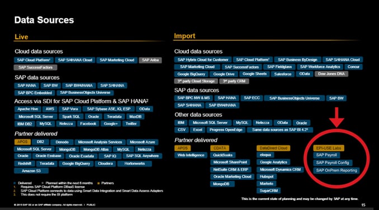
Task: Click the NetSuite CRM & ERP tag
Action: [231, 170]
